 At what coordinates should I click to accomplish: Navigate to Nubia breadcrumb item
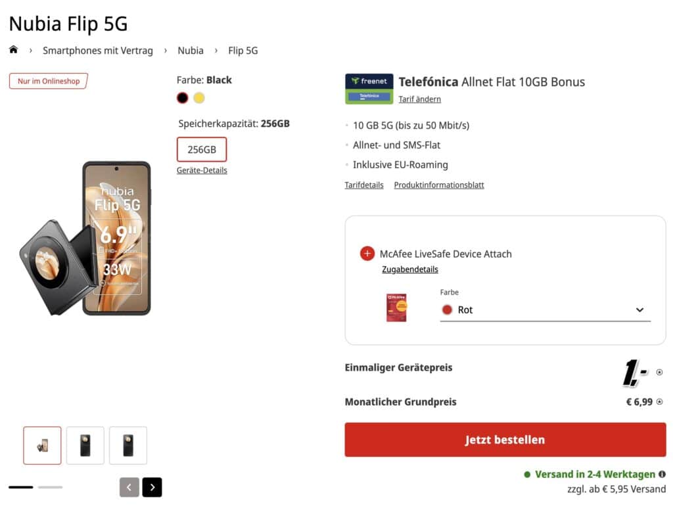[x=191, y=51]
